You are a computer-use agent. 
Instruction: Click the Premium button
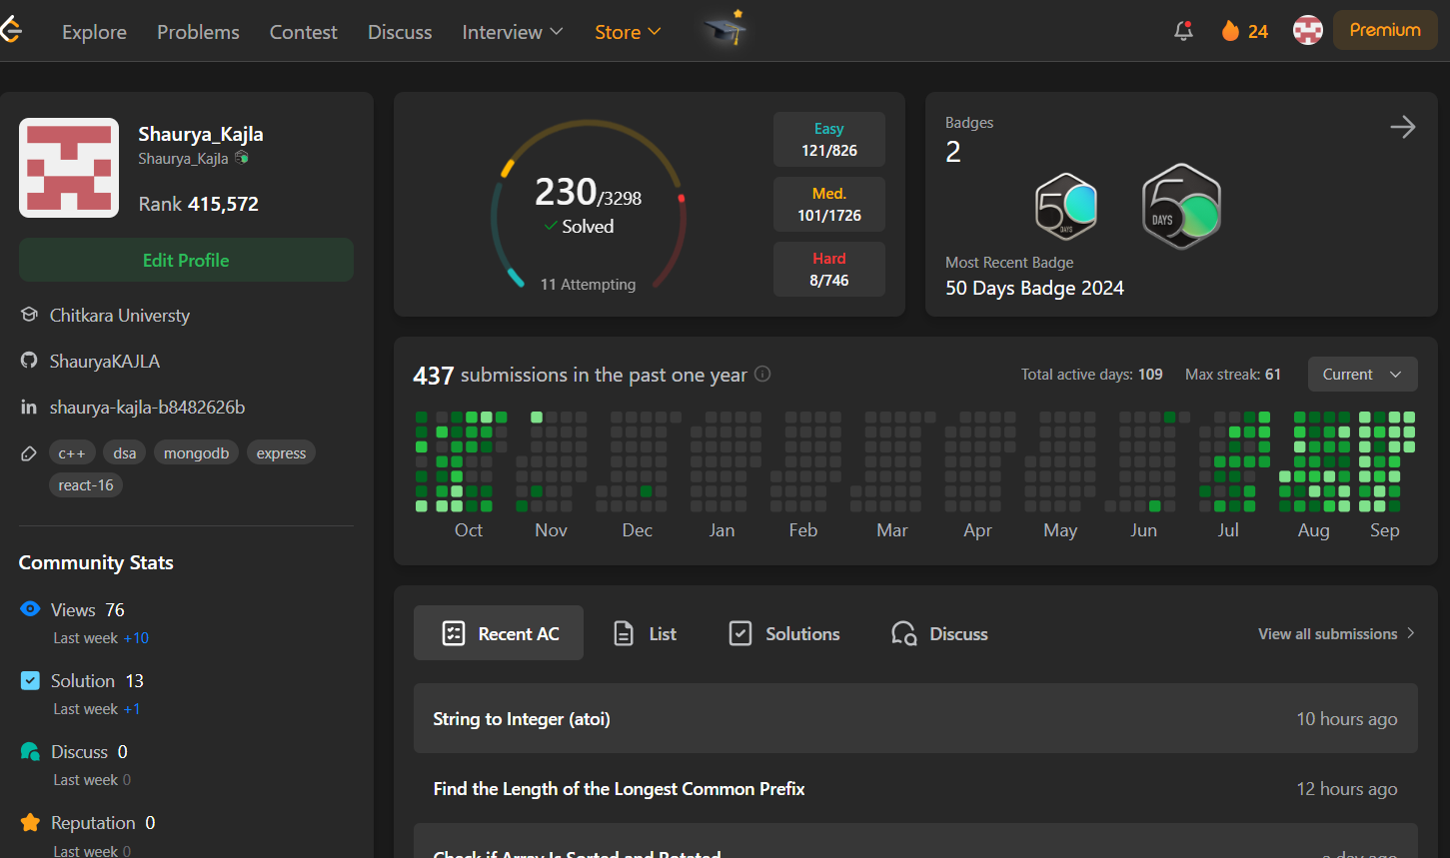coord(1385,30)
